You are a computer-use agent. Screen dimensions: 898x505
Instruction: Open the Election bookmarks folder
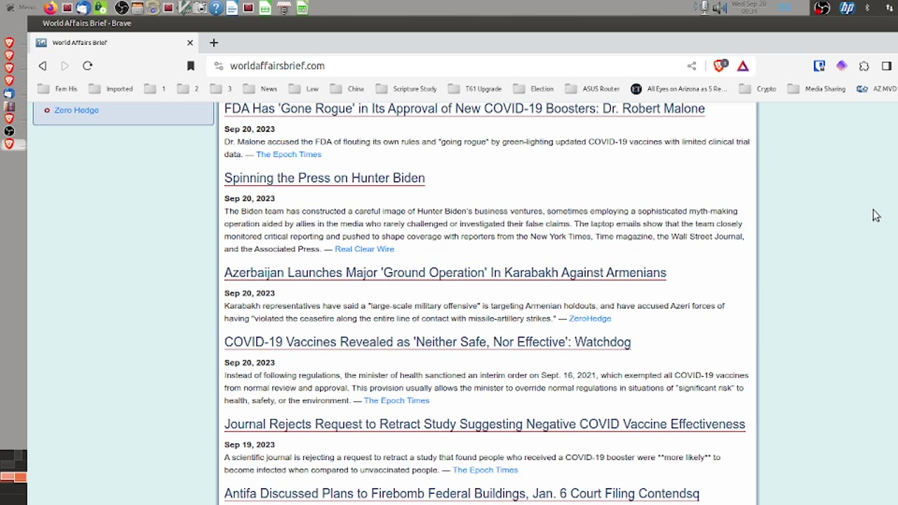(x=534, y=89)
